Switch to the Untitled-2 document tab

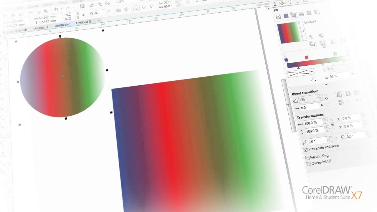tap(62, 25)
